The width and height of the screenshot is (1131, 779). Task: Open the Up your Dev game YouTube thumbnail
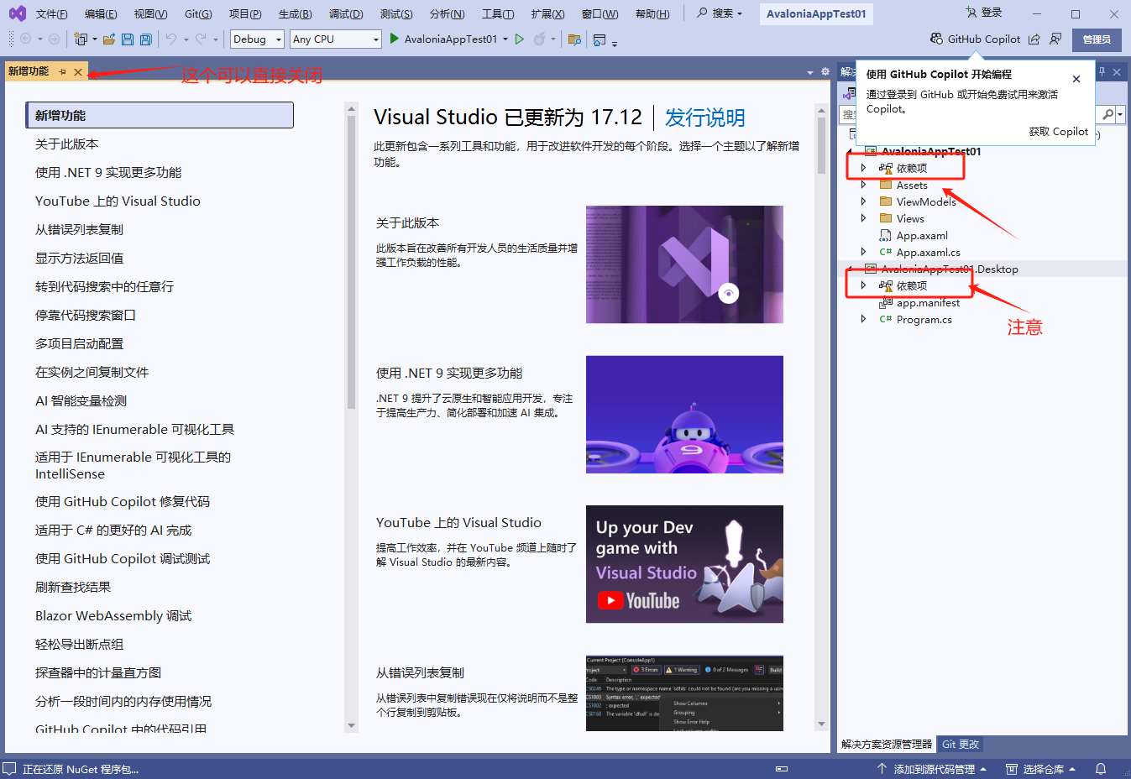click(x=684, y=564)
